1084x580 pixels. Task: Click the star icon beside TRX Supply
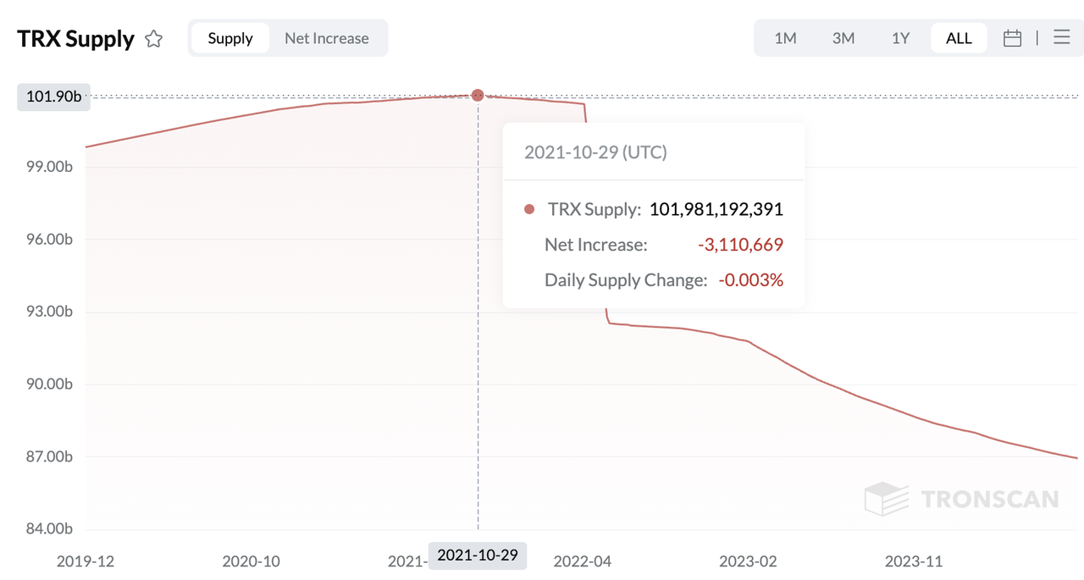(x=153, y=38)
